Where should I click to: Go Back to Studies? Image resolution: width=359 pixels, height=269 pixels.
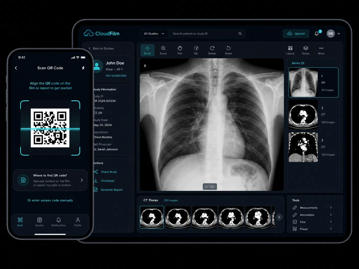click(101, 48)
